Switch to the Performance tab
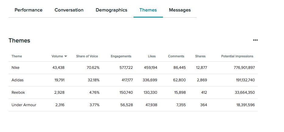Viewport: 284px width, 132px height. point(29,10)
